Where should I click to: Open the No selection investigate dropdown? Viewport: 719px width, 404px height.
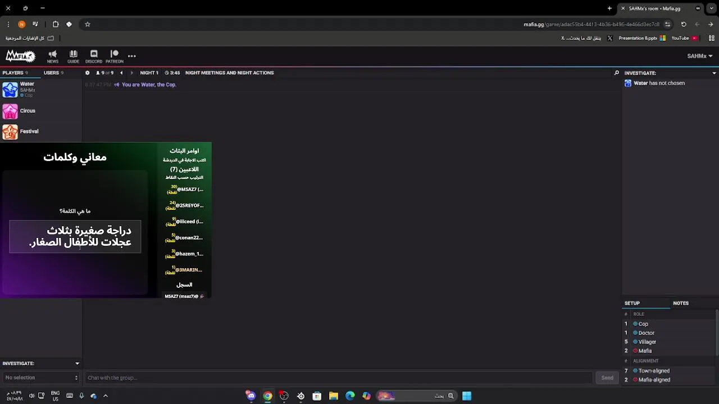(x=41, y=378)
